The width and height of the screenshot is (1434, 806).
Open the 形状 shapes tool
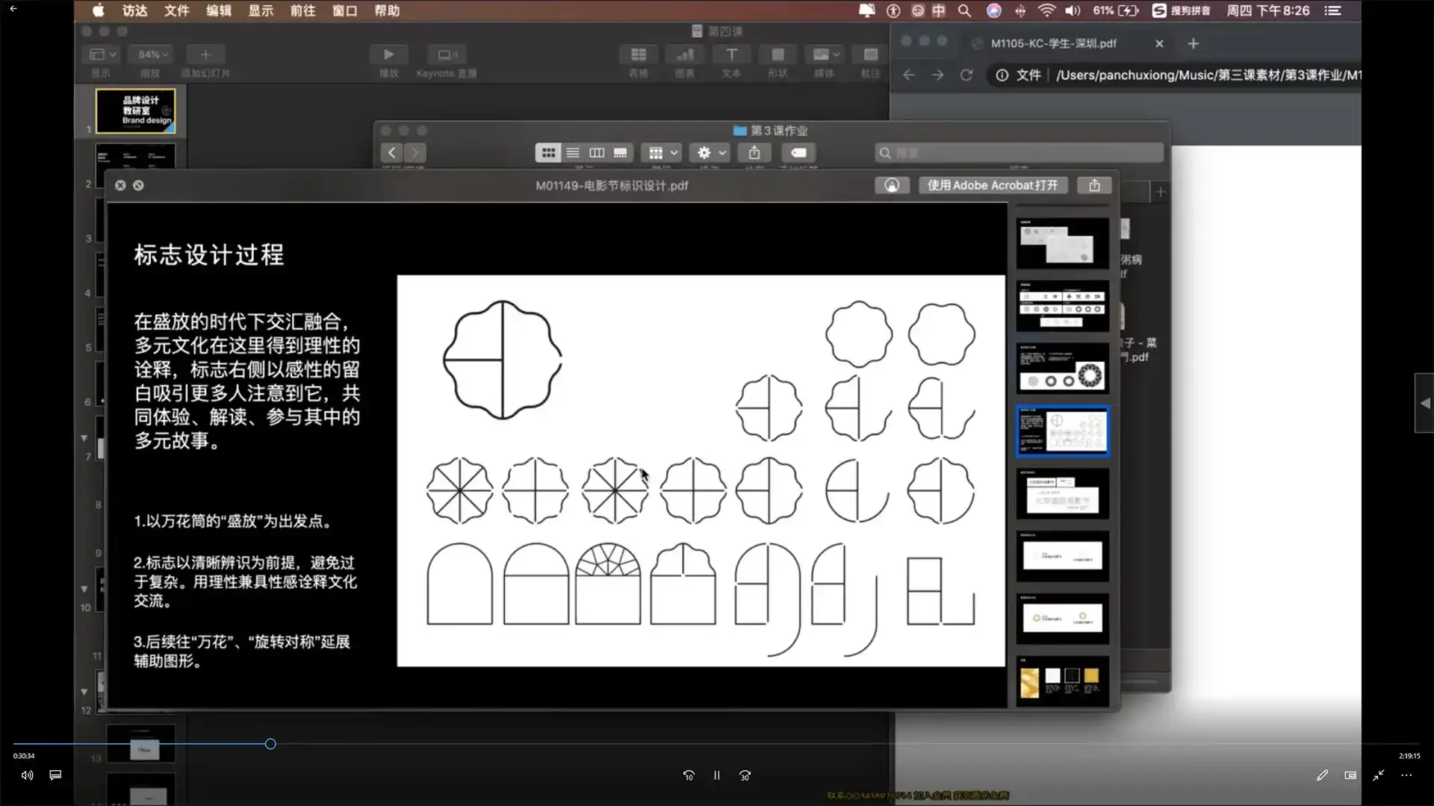click(777, 54)
